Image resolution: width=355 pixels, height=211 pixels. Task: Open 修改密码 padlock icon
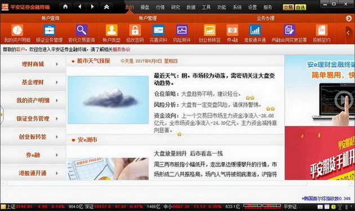135,30
